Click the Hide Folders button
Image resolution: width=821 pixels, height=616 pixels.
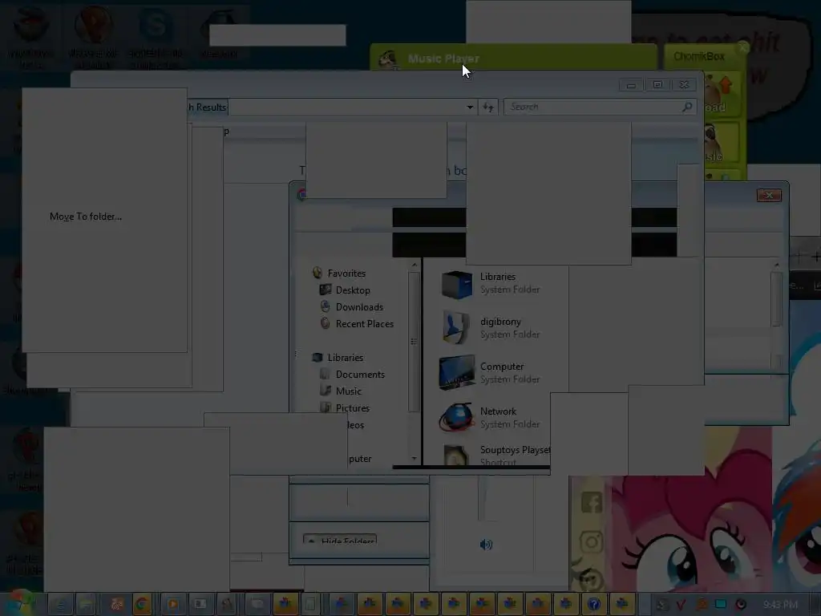point(340,540)
